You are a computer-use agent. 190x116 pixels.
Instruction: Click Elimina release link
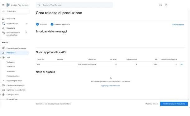coord(178,25)
